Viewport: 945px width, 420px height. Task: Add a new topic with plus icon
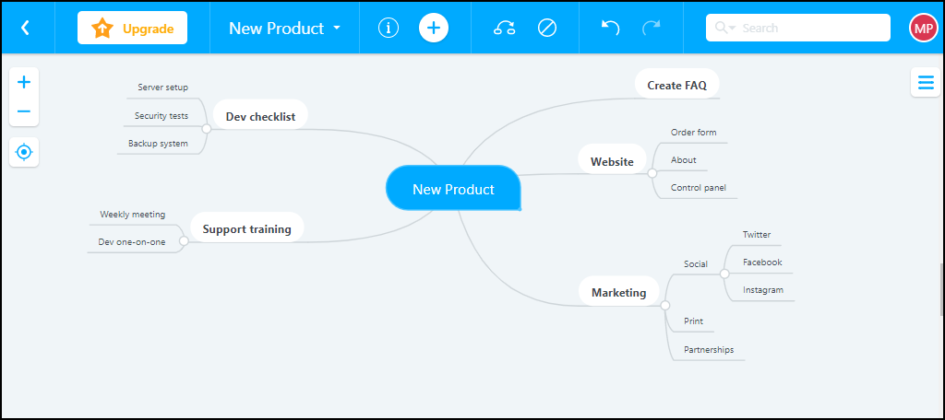click(x=434, y=28)
